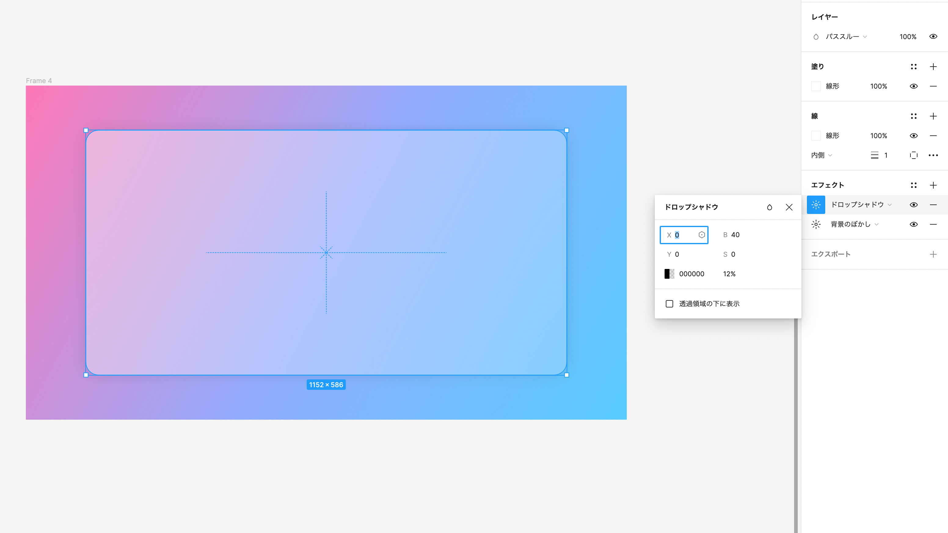Open the fill gradient color swatch
This screenshot has width=948, height=533.
coord(816,86)
